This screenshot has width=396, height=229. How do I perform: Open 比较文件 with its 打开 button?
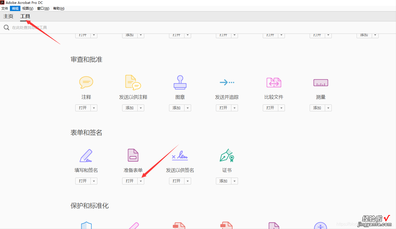pos(271,108)
